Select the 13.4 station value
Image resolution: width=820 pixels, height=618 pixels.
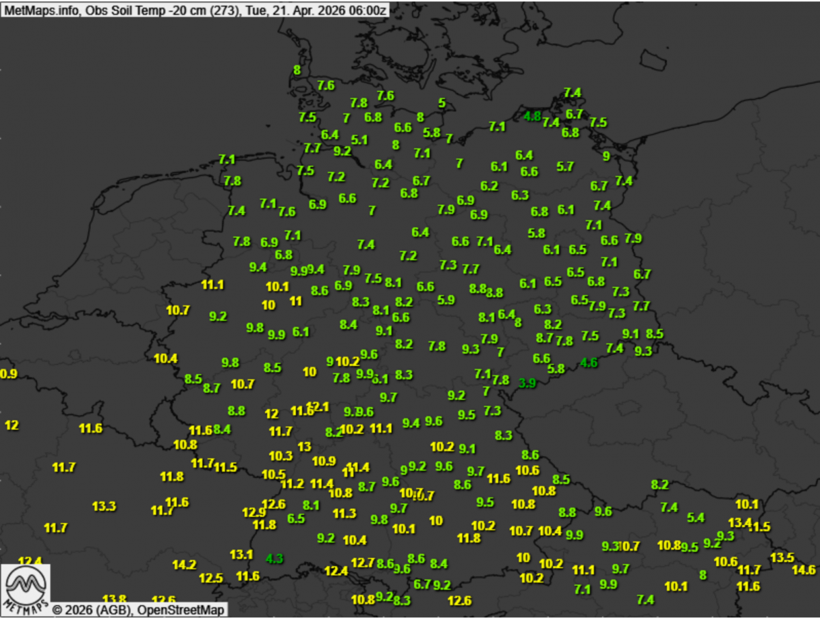pos(739,522)
